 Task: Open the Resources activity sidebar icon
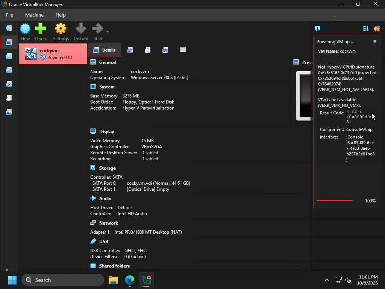[9, 112]
